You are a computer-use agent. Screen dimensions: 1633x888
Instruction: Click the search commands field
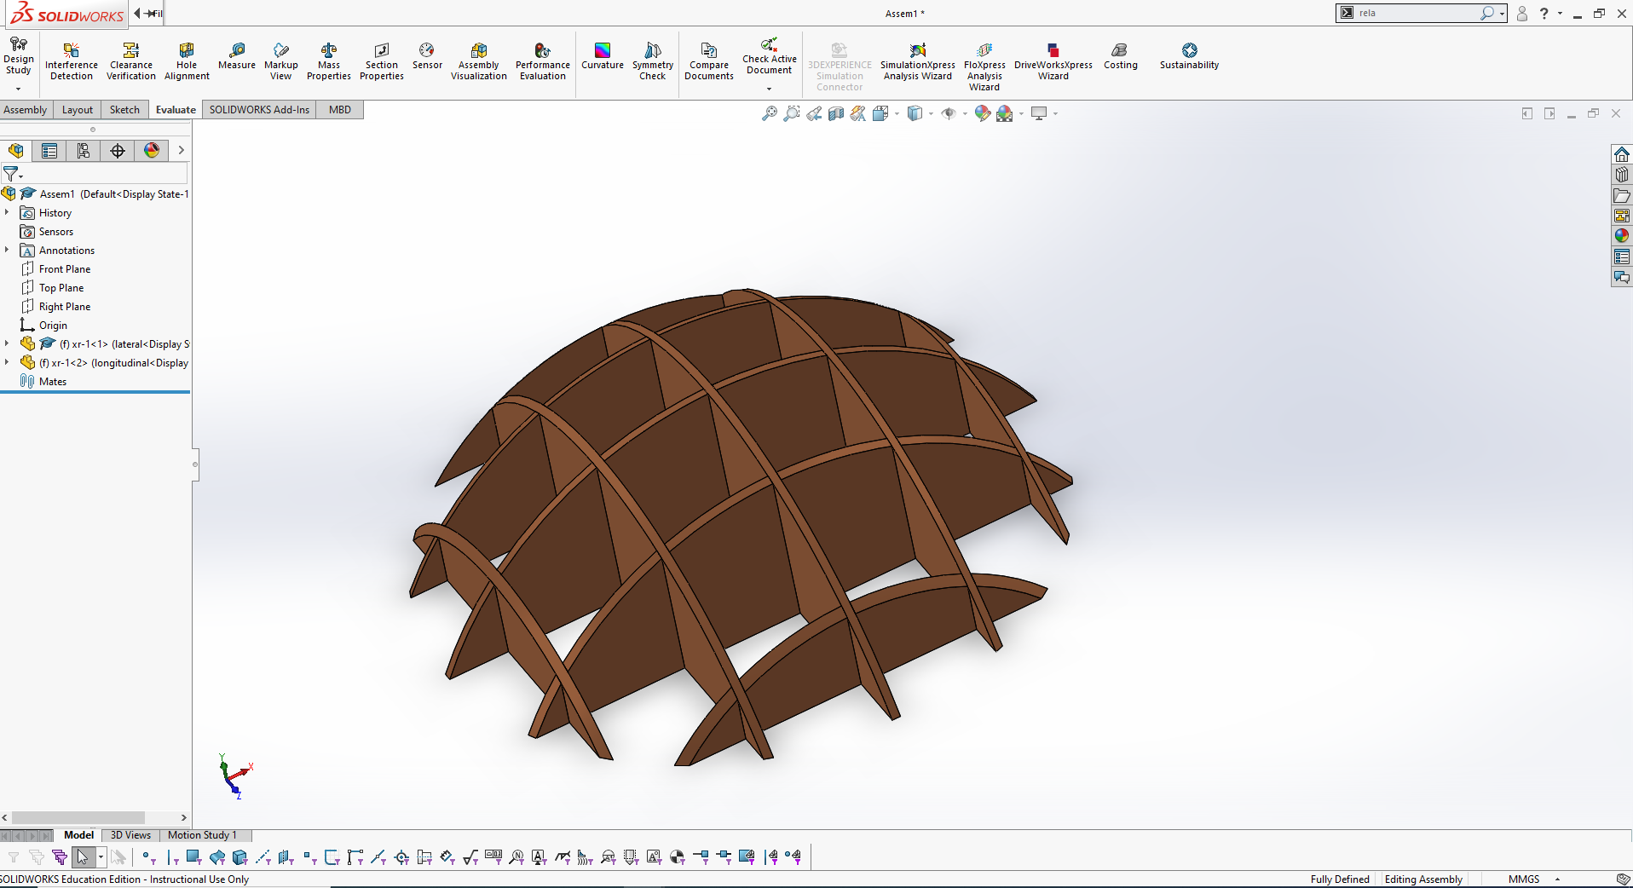(x=1418, y=13)
